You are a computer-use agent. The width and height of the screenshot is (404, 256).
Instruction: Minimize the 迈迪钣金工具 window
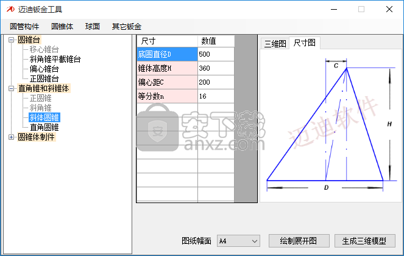point(334,10)
